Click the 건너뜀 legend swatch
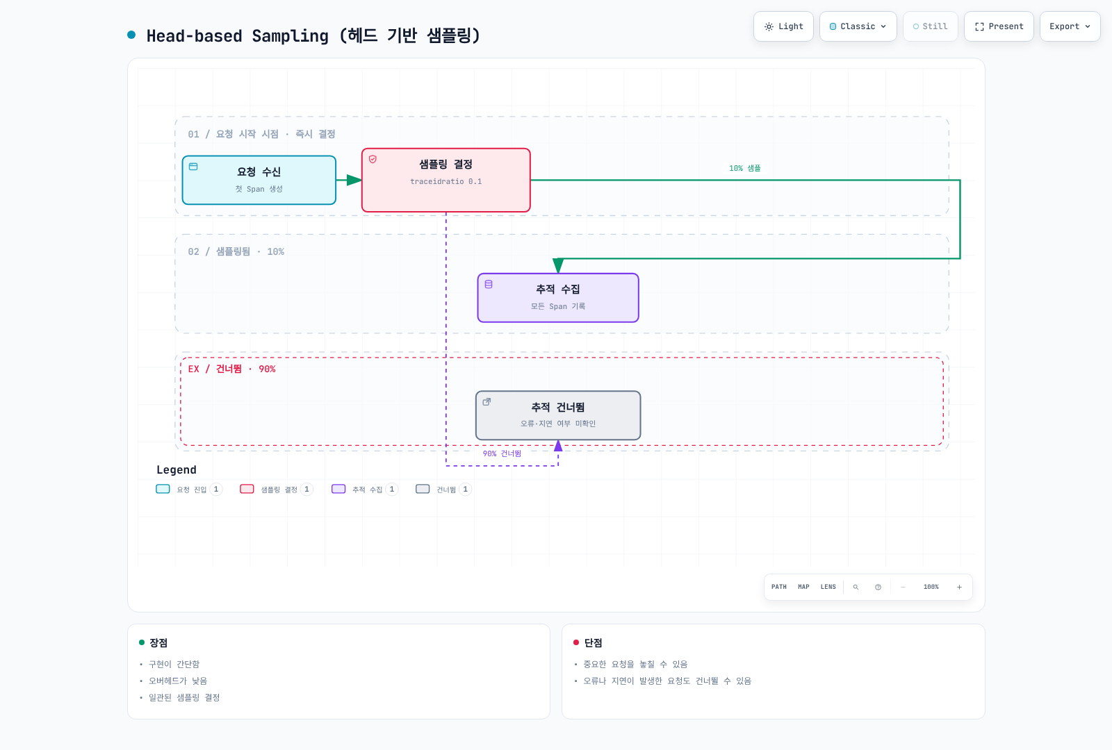Screen dimensions: 1112x750 (x=423, y=489)
